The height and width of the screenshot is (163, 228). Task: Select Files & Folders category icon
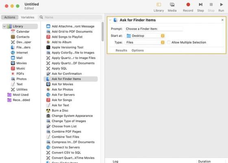[x=13, y=47]
